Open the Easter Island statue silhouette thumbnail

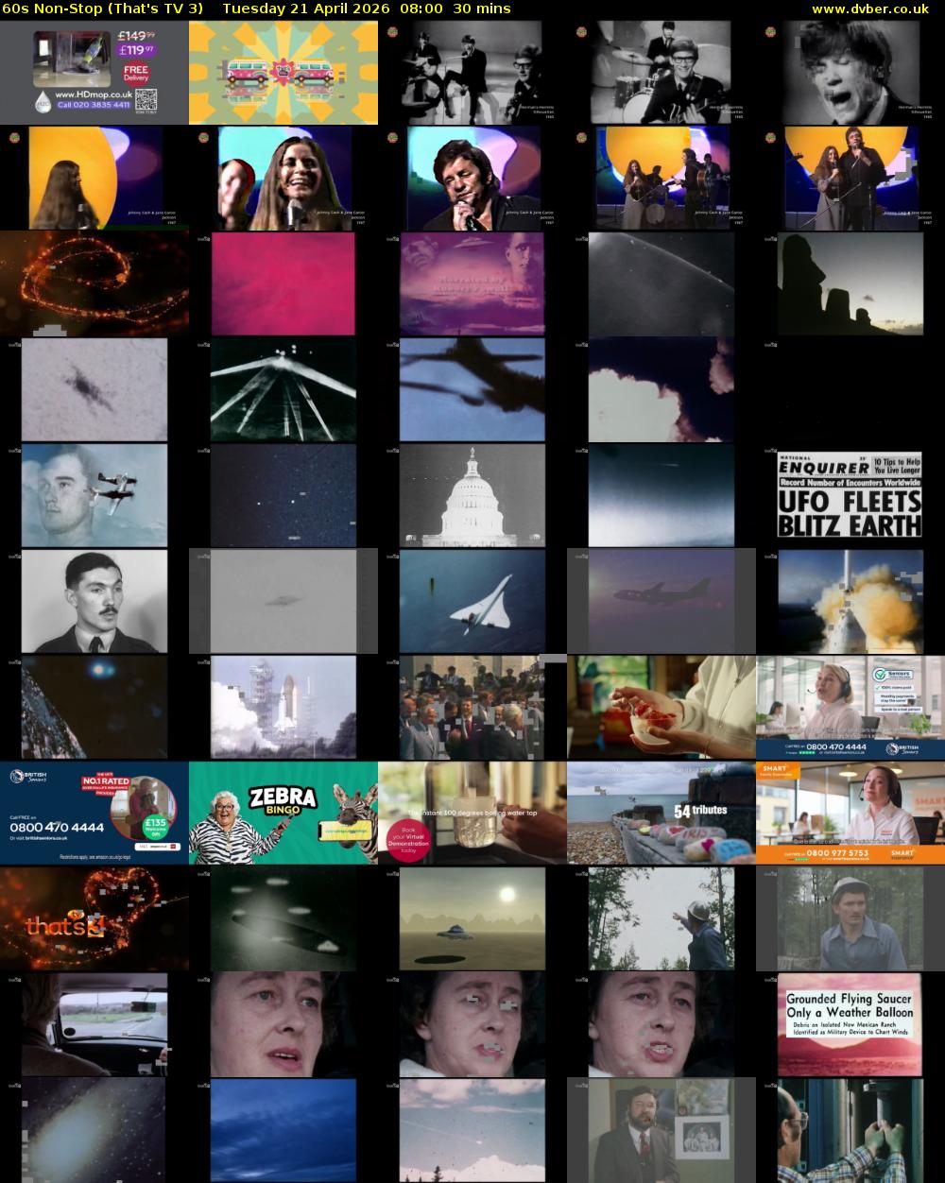[x=850, y=284]
